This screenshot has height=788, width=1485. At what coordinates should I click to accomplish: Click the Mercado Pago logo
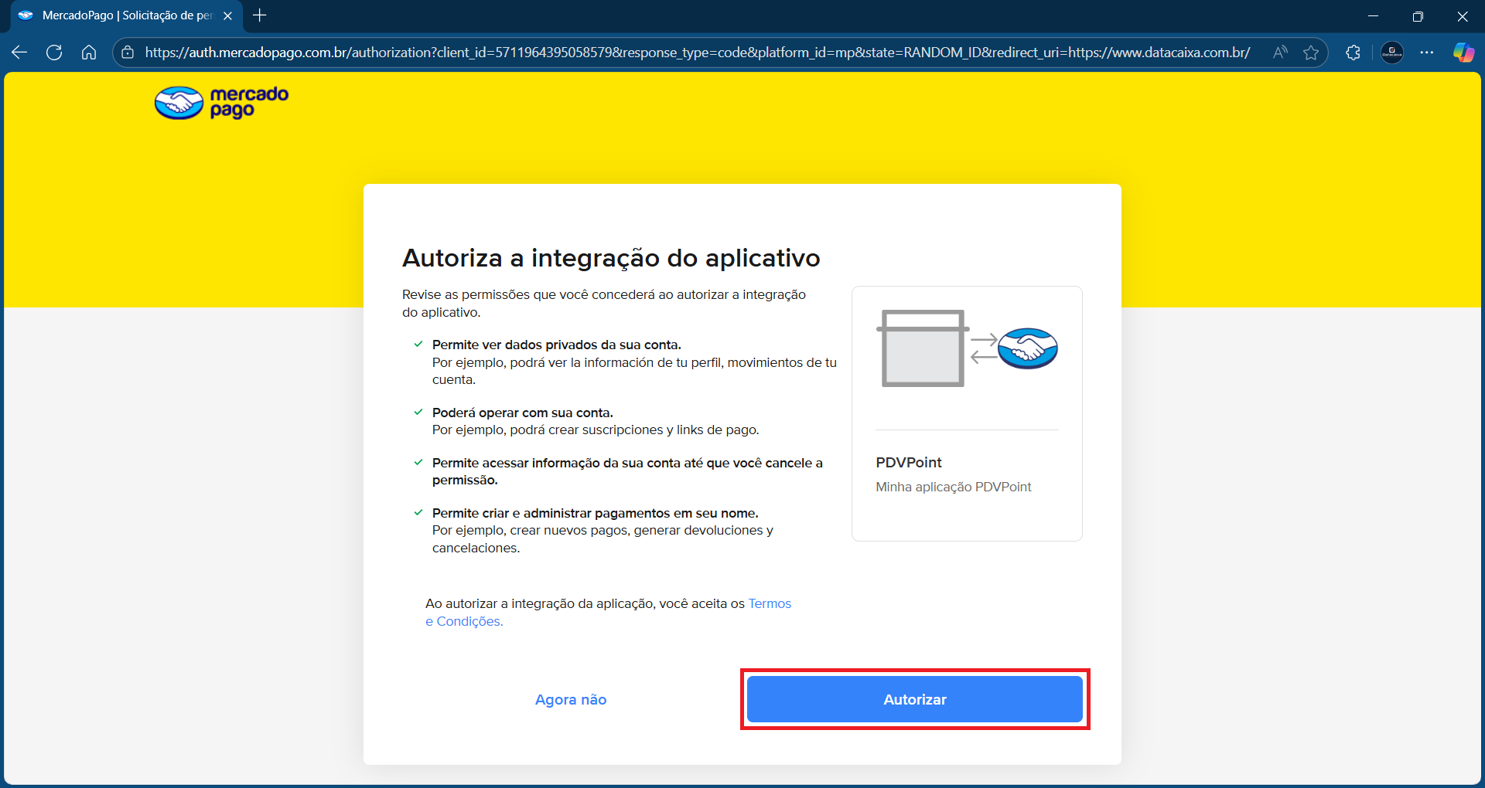pos(220,101)
